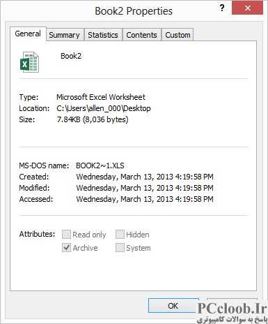Click the 'Size:' label
Image resolution: width=268 pixels, height=324 pixels.
pyautogui.click(x=27, y=119)
